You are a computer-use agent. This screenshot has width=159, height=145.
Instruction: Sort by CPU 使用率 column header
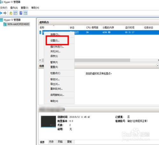93,28
